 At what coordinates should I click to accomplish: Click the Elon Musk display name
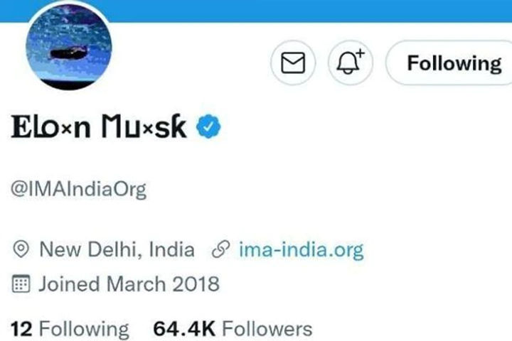[x=100, y=128]
